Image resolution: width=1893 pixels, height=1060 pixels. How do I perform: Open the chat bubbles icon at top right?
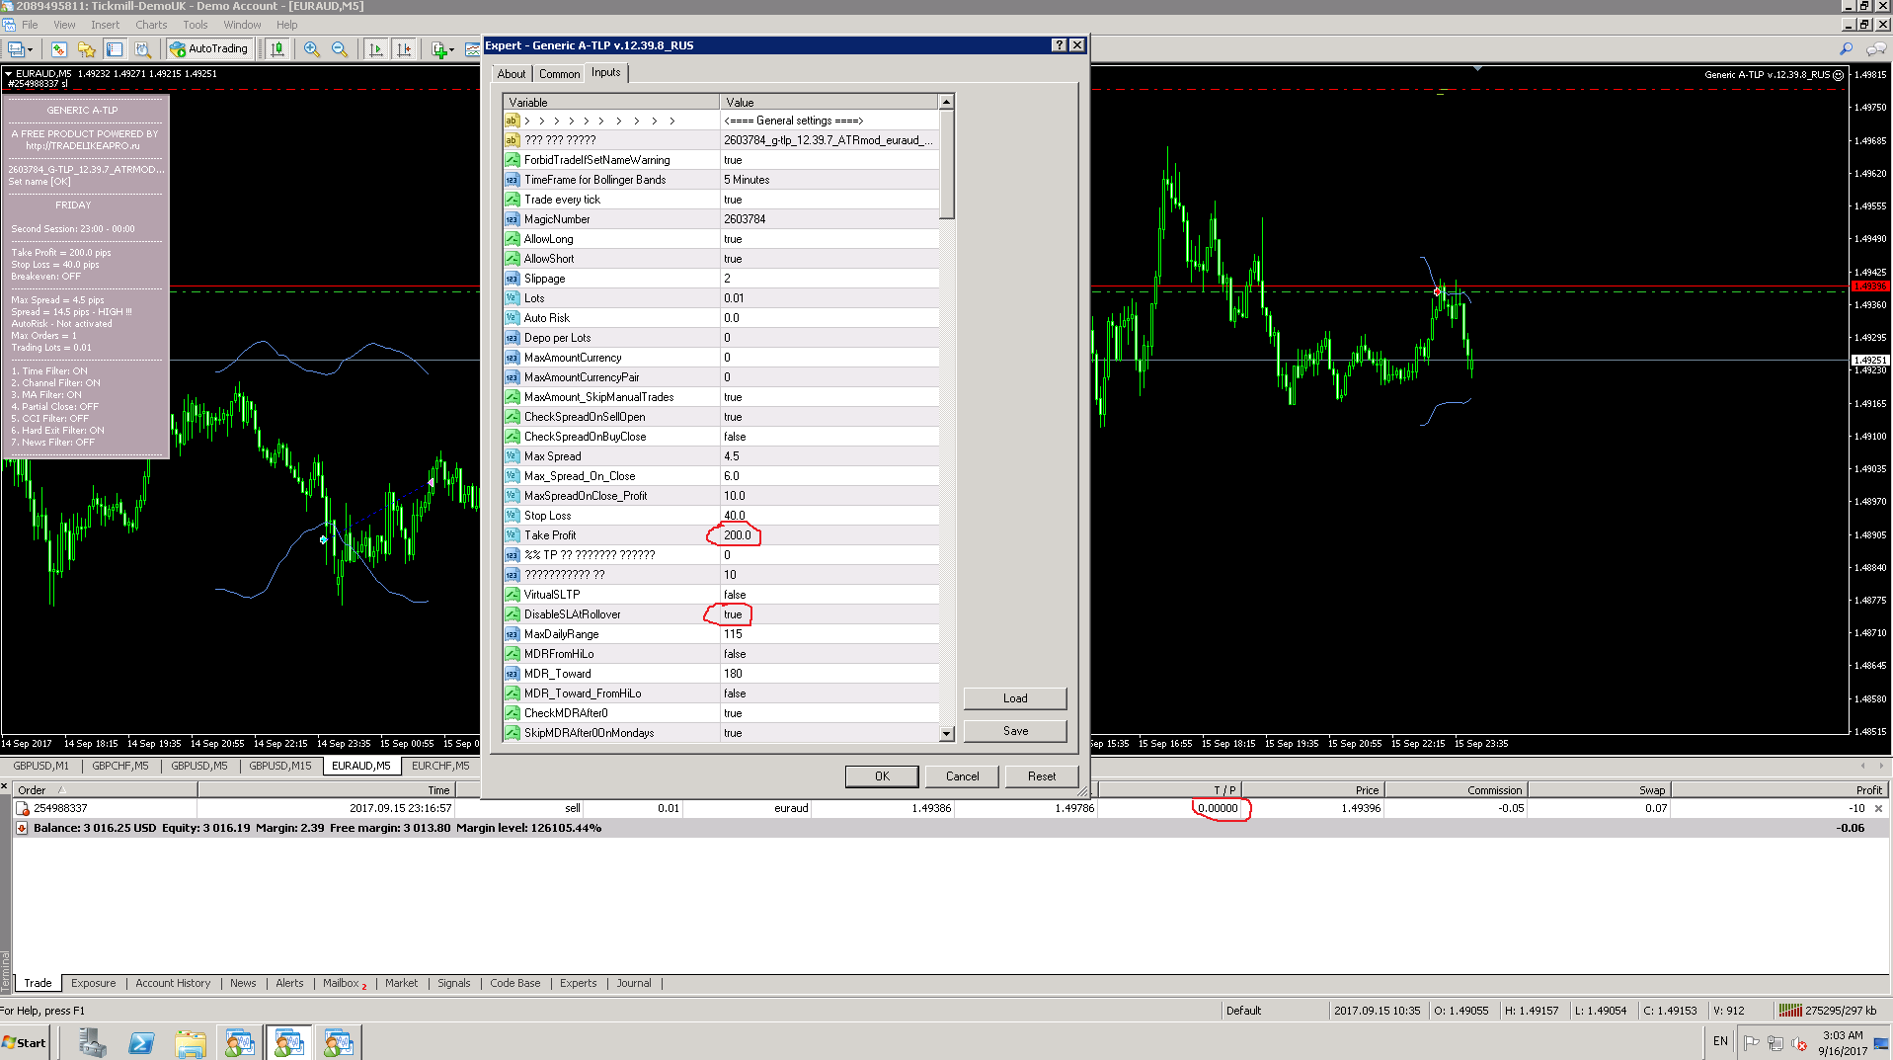pyautogui.click(x=1876, y=48)
